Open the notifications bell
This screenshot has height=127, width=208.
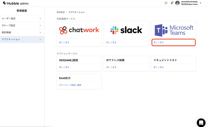pos(172,3)
